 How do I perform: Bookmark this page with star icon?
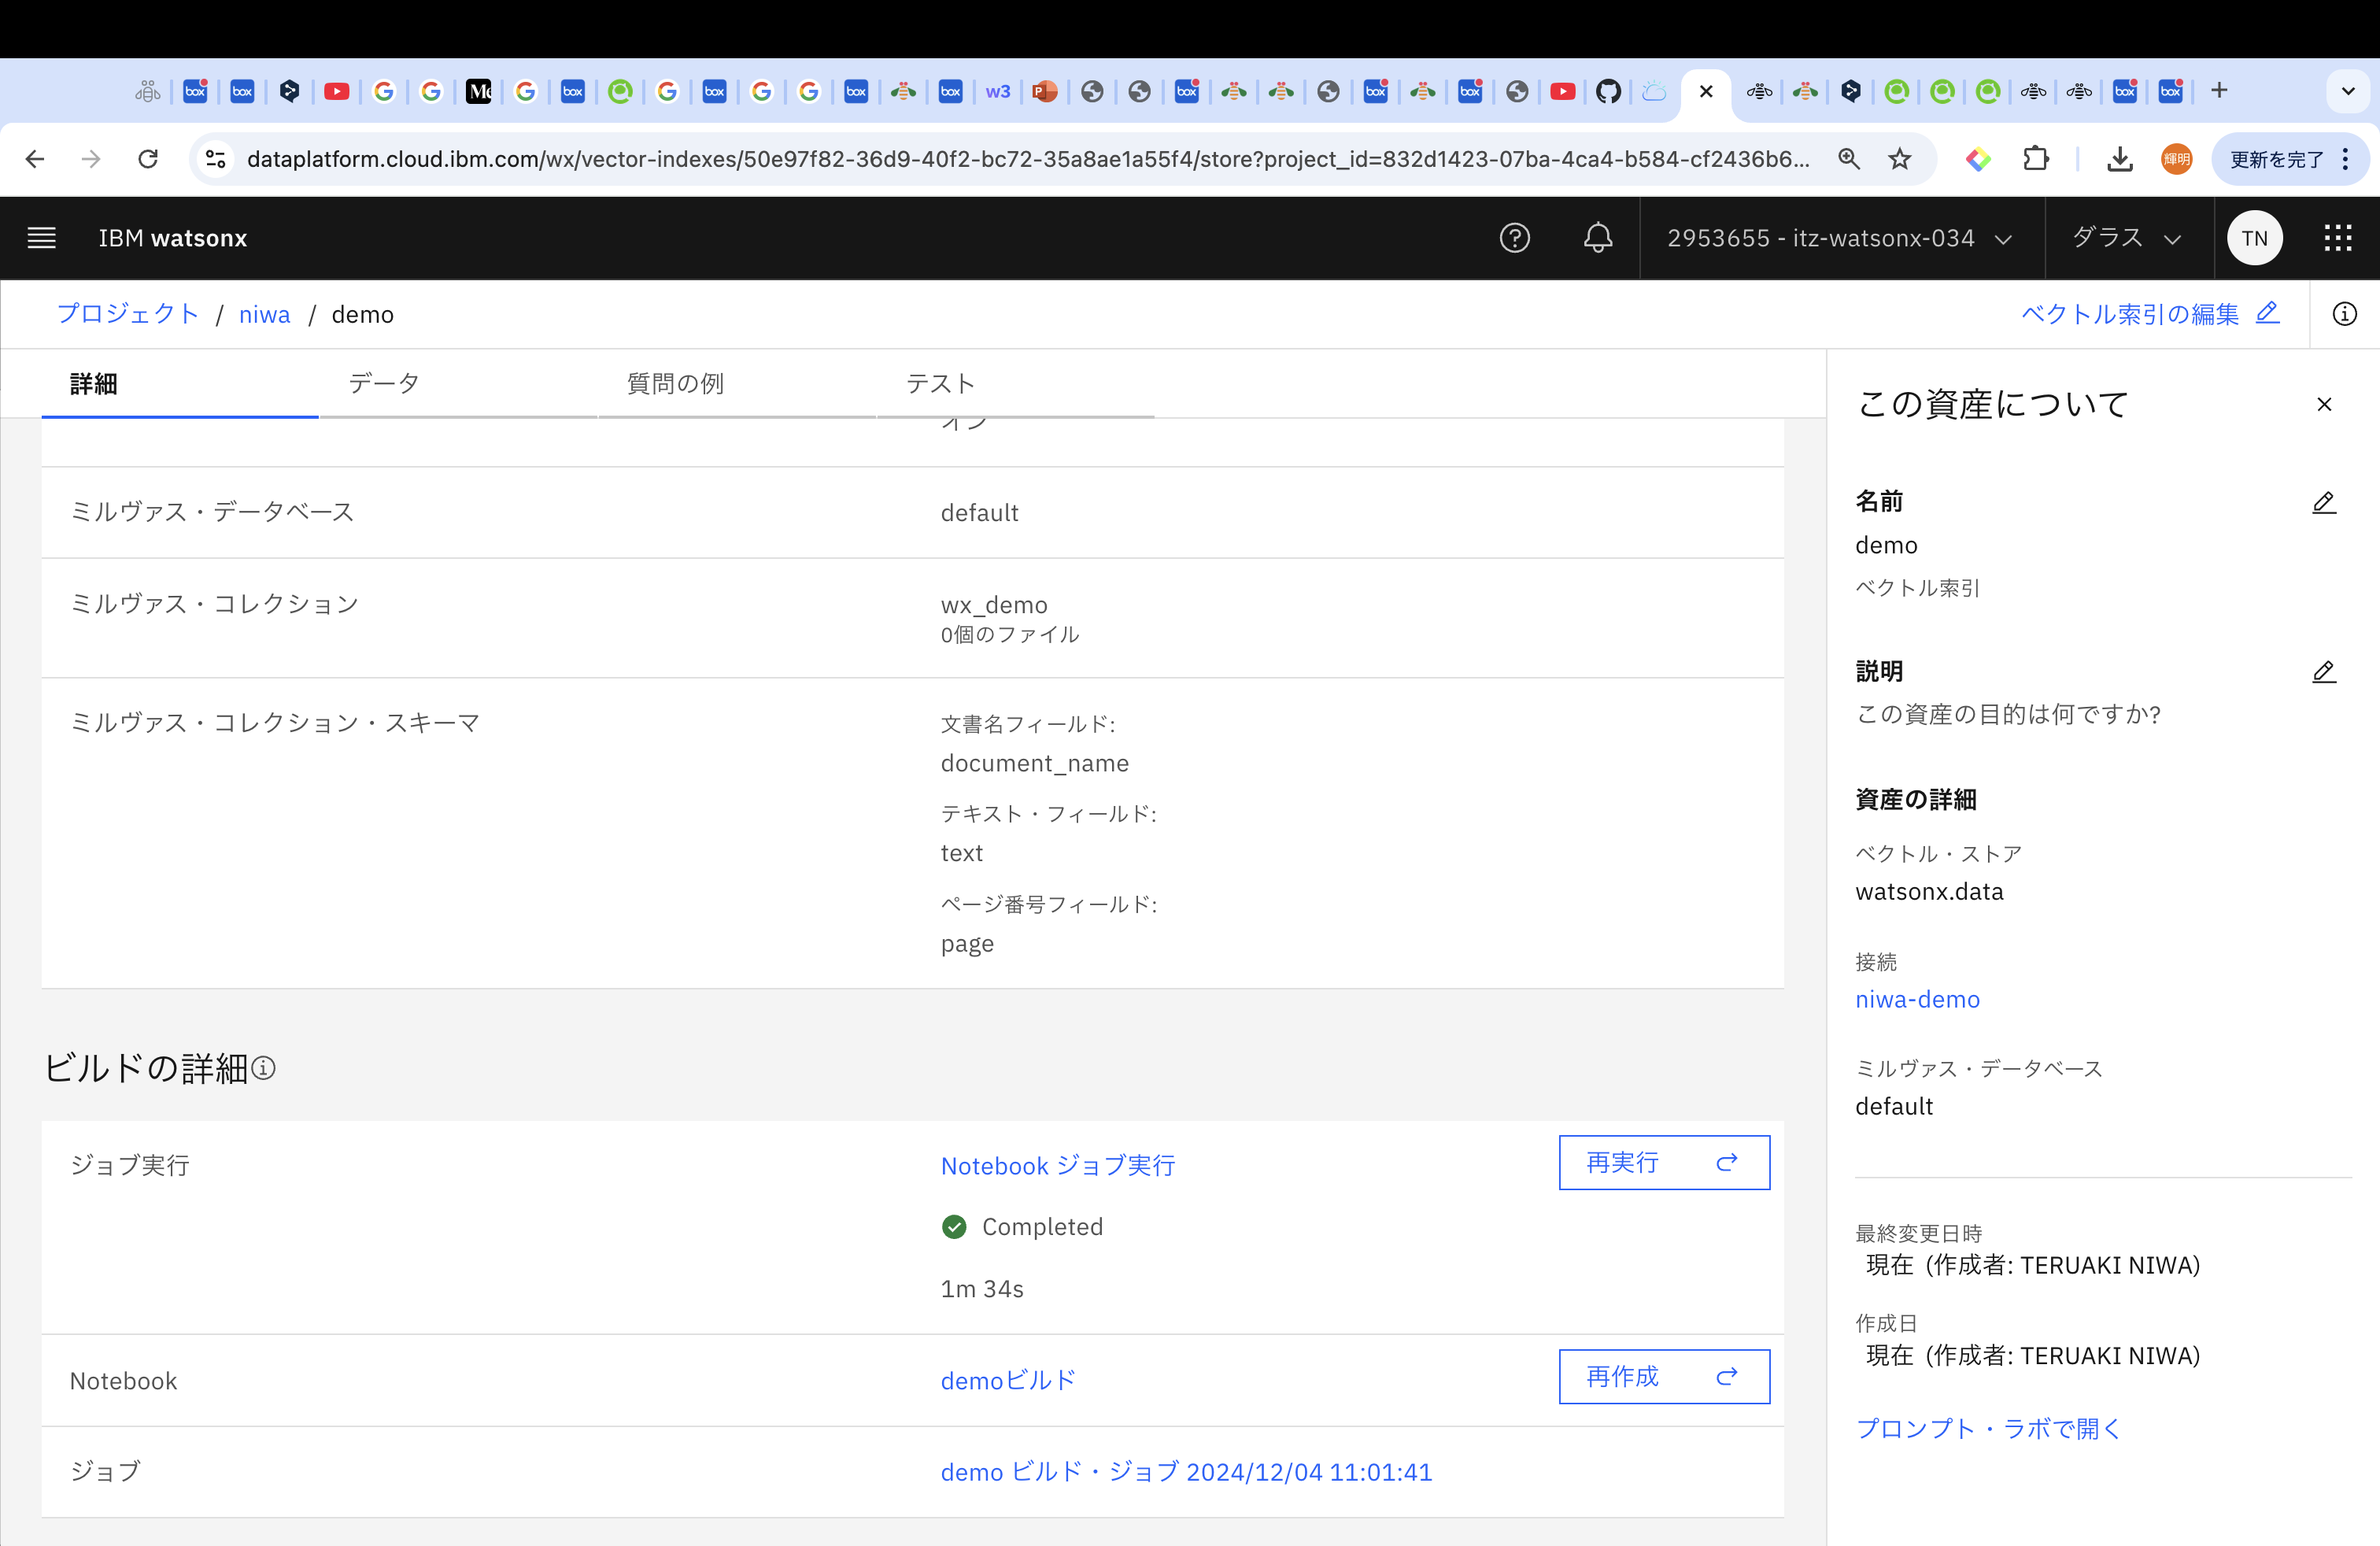tap(1899, 159)
